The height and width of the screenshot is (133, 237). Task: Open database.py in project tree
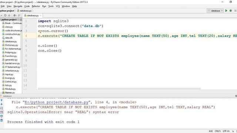point(10,41)
